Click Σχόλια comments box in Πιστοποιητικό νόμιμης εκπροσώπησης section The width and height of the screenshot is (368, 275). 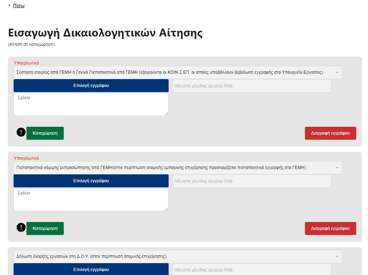tap(91, 199)
